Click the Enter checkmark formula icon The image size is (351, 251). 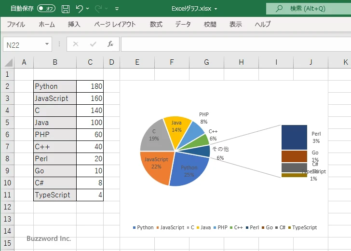(93, 44)
